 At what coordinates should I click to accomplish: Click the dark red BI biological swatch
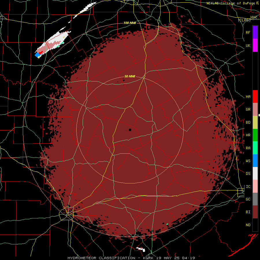(x=255, y=212)
